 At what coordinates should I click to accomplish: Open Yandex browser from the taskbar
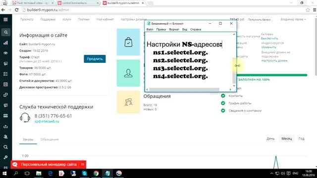click(61, 174)
